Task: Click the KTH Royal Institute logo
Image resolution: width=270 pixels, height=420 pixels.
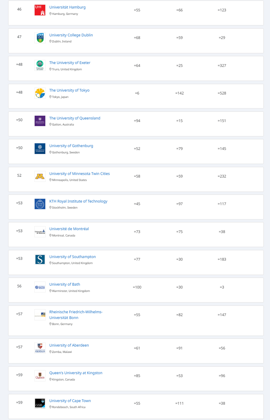Action: point(40,204)
